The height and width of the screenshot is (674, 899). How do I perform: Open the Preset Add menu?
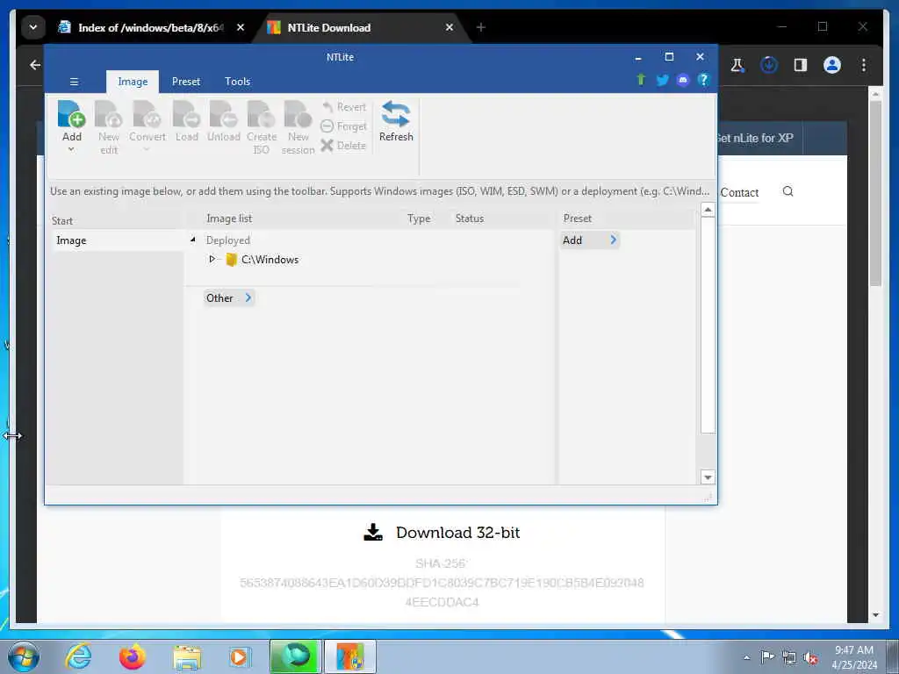(x=589, y=240)
